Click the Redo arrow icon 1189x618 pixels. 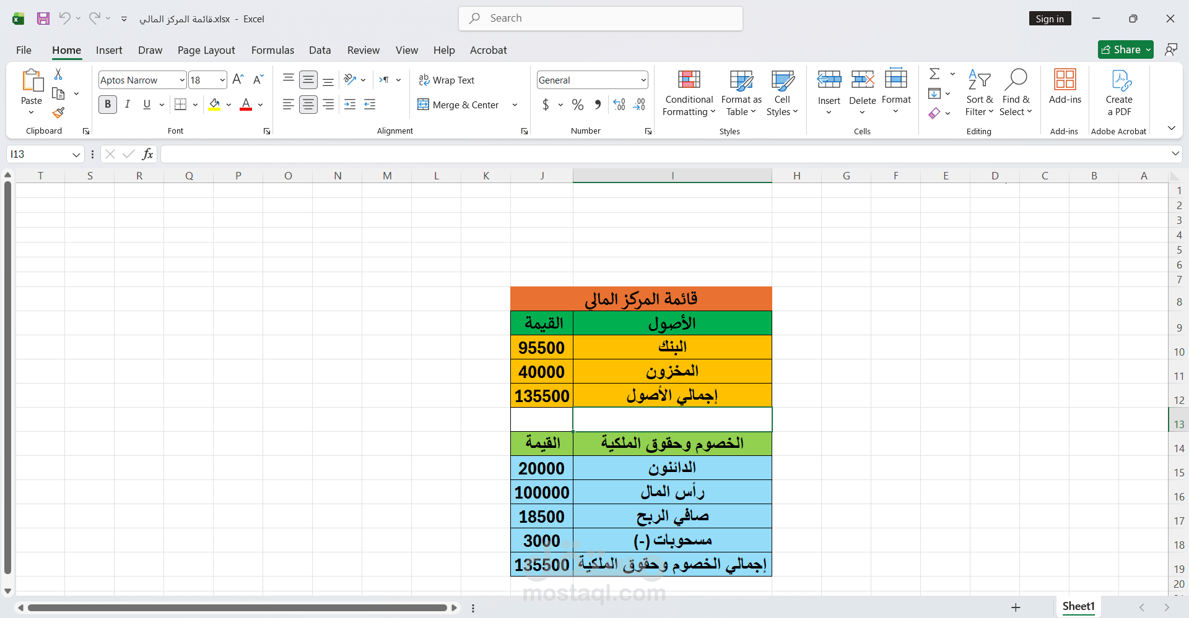(x=94, y=18)
